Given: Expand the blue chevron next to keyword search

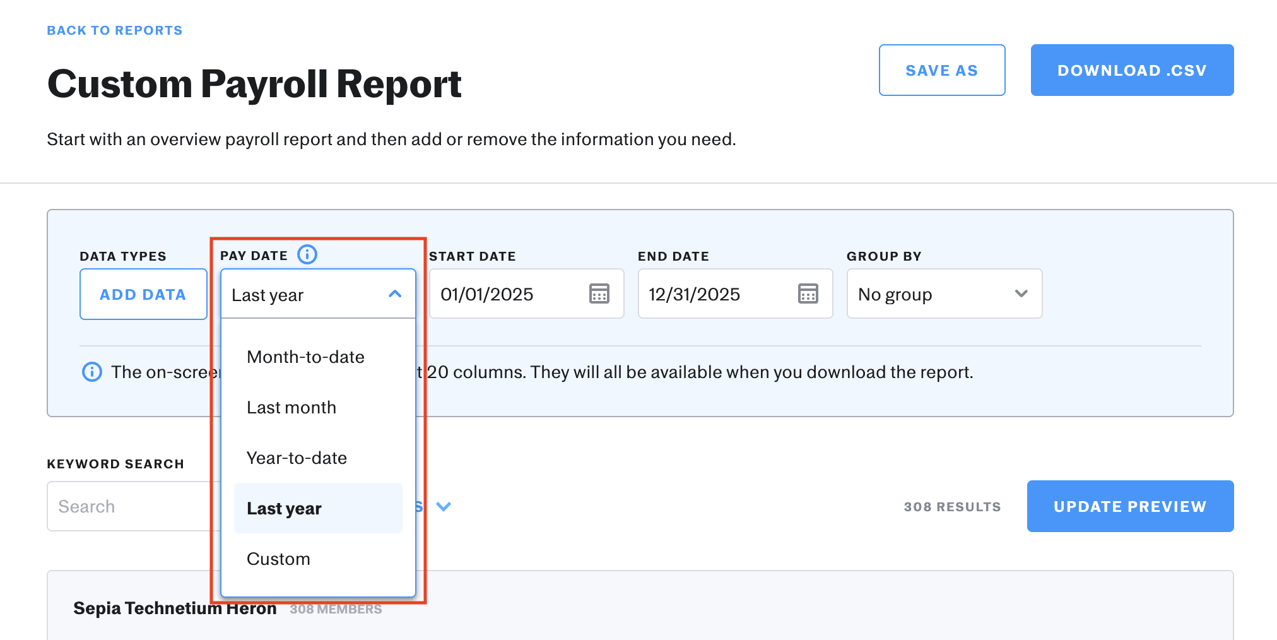Looking at the screenshot, I should [x=444, y=506].
